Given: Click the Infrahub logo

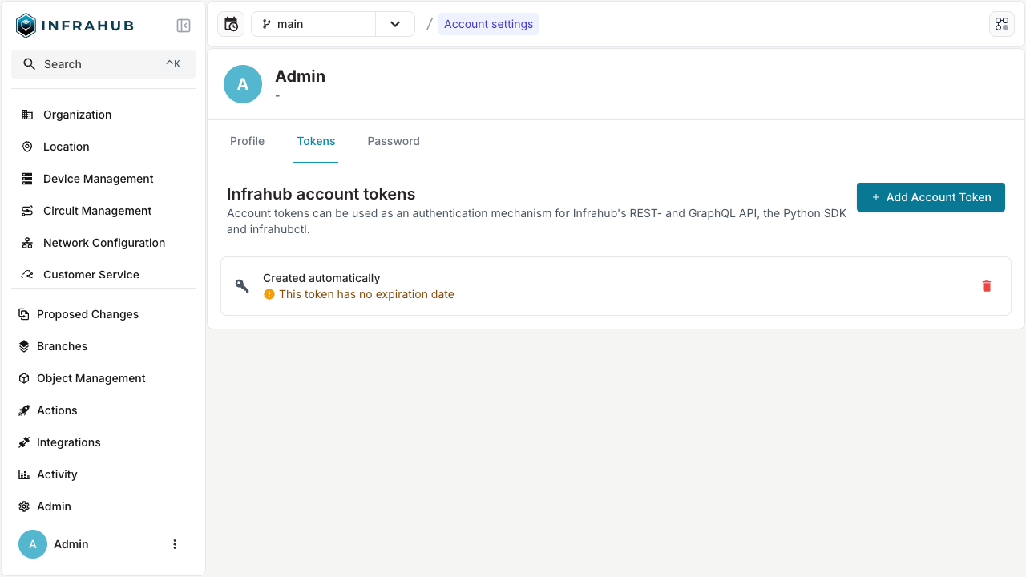Looking at the screenshot, I should 75,26.
